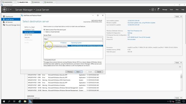Viewport: 186px width, 104px height.
Task: Click the Server Manager taskbar icon
Action: coord(30,101)
